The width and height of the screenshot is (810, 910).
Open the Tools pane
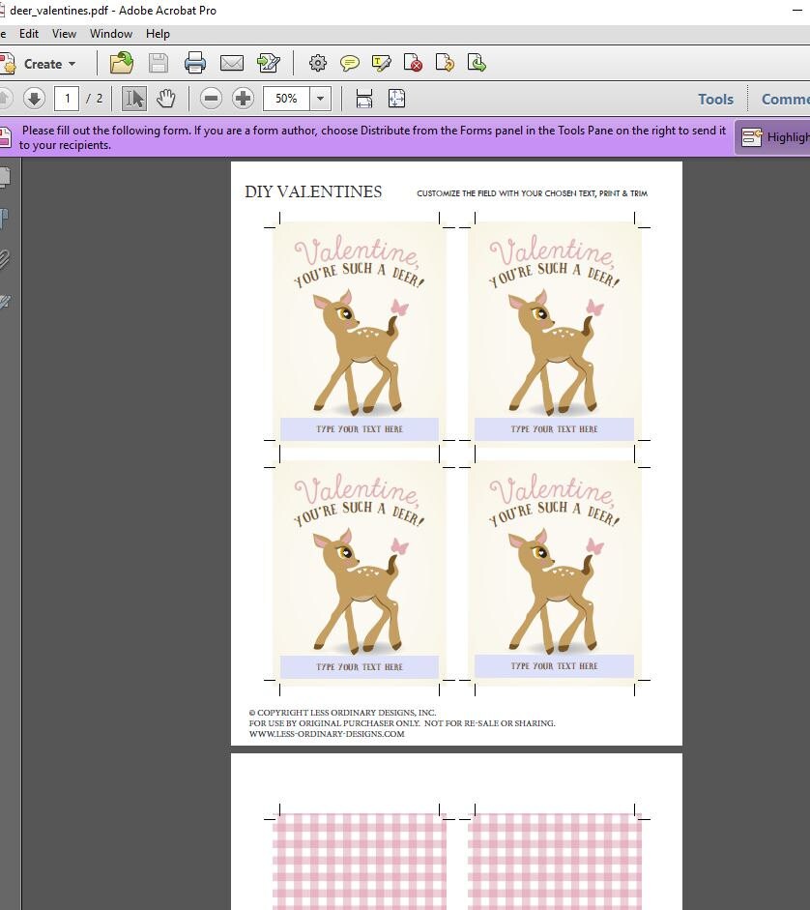pyautogui.click(x=715, y=100)
